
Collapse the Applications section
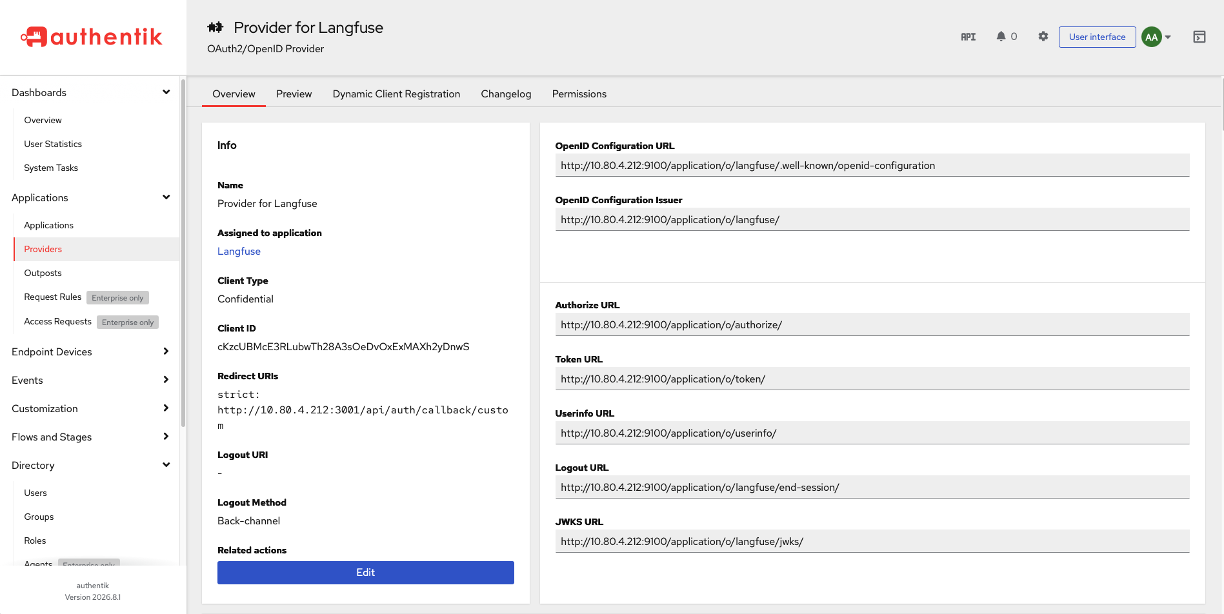(x=166, y=197)
